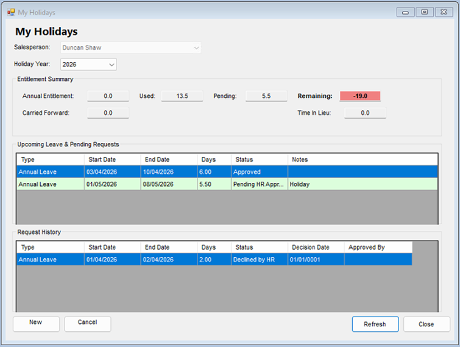Click the Approved status cell
This screenshot has height=347, width=460.
[x=260, y=172]
